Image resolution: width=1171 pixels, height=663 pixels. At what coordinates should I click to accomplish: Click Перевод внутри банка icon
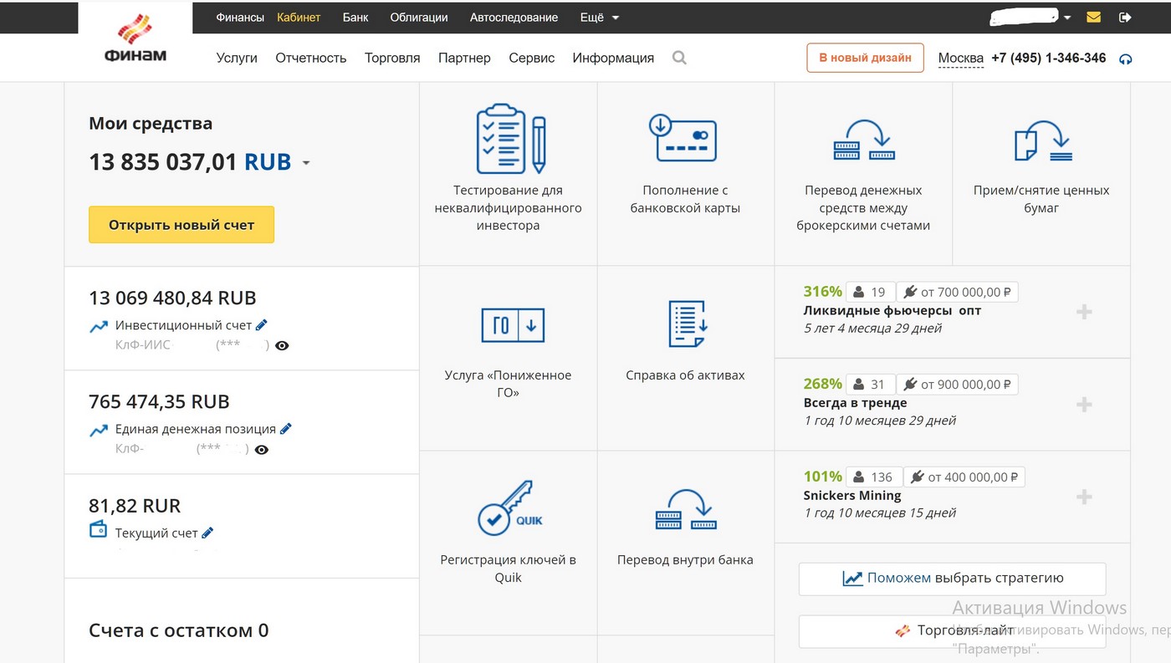click(x=685, y=509)
